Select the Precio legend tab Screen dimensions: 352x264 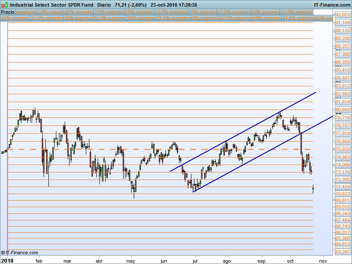pyautogui.click(x=7, y=12)
